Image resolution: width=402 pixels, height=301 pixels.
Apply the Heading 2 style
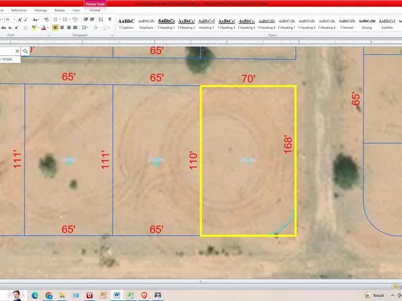[x=186, y=24]
